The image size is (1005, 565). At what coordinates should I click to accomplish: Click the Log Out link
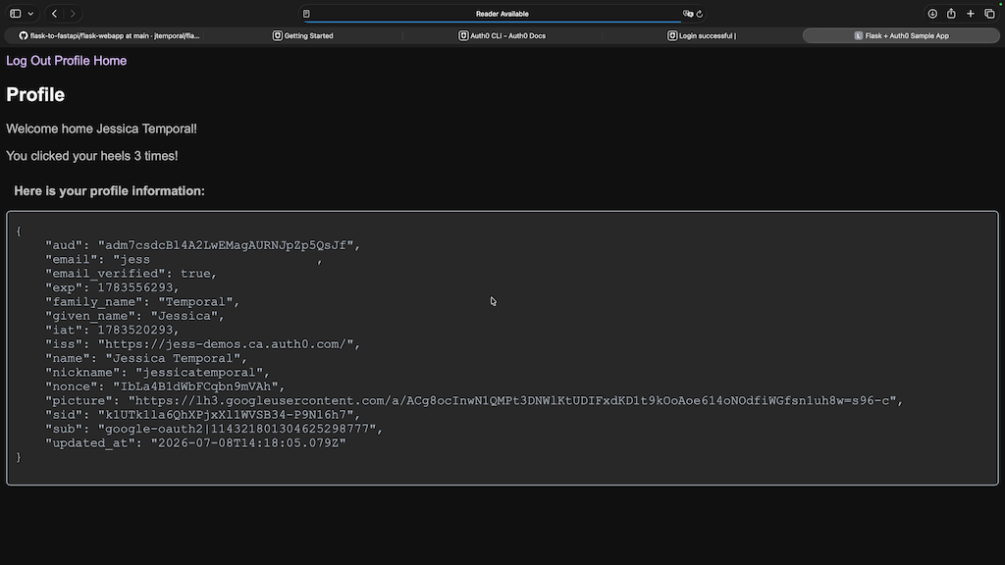(x=28, y=61)
